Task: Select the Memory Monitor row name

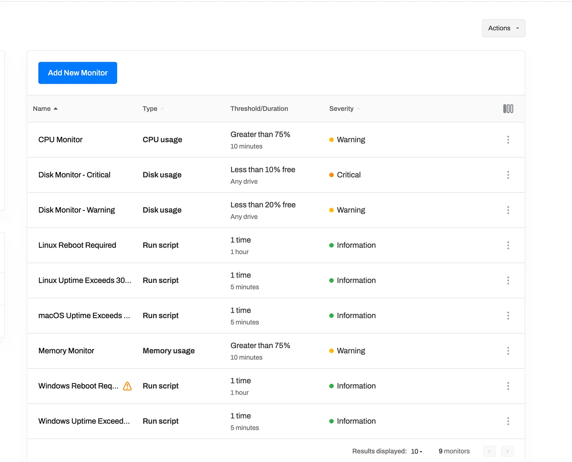Action: click(66, 351)
